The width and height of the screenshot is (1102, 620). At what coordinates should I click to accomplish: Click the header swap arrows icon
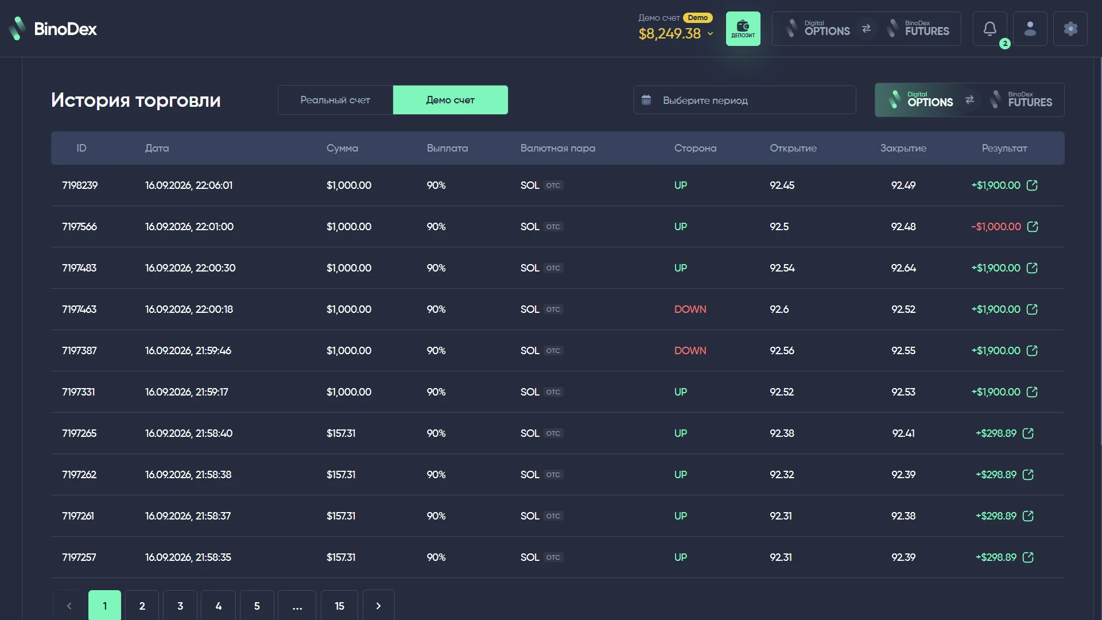point(866,29)
